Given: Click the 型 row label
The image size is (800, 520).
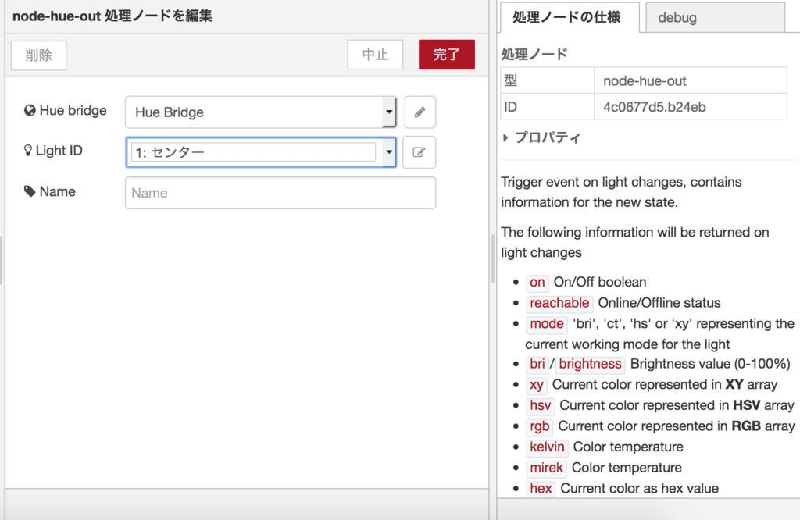Looking at the screenshot, I should (511, 80).
